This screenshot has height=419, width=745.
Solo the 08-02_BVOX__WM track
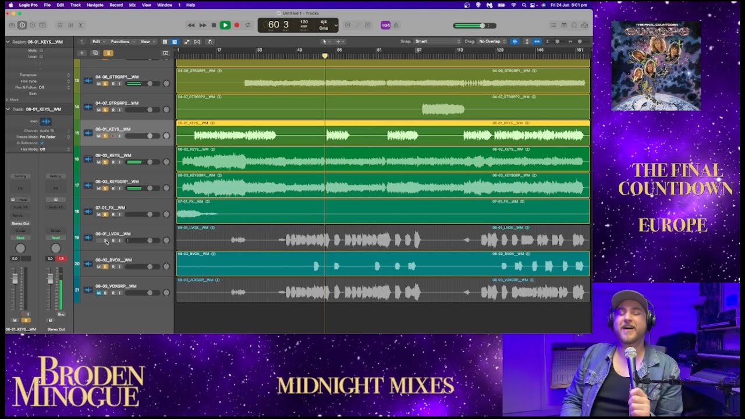click(x=105, y=267)
